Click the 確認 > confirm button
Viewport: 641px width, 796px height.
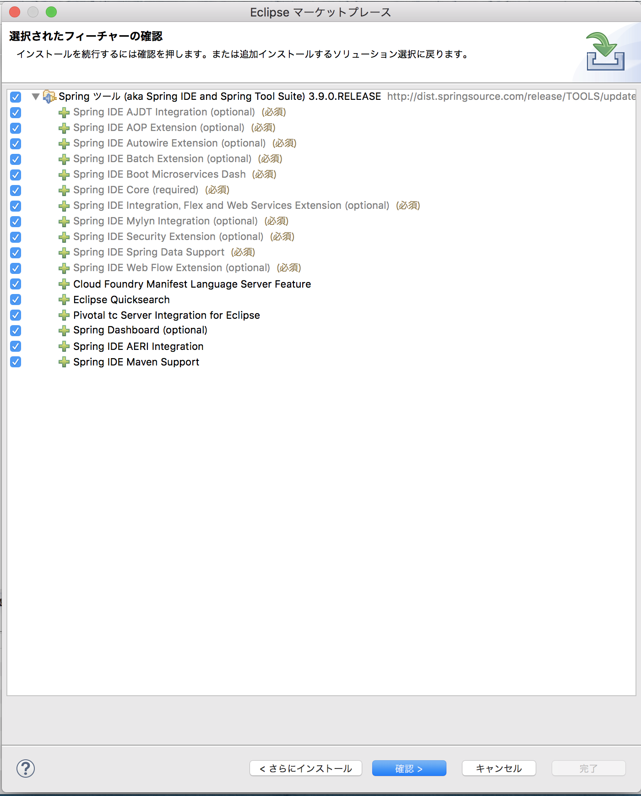tap(409, 768)
